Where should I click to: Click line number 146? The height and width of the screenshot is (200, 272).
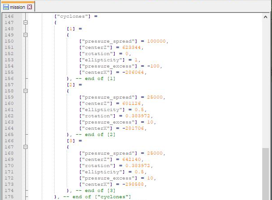click(x=9, y=16)
